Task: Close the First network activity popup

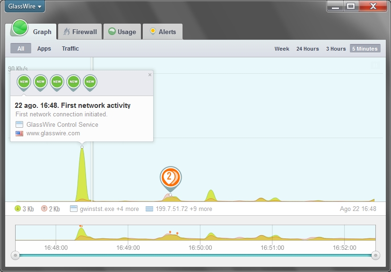Action: (x=149, y=75)
